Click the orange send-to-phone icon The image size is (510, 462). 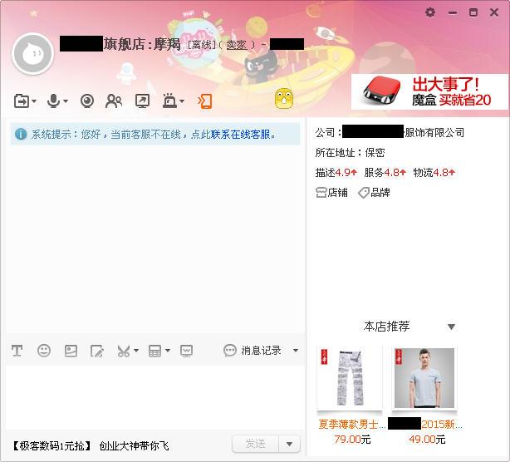(x=205, y=101)
